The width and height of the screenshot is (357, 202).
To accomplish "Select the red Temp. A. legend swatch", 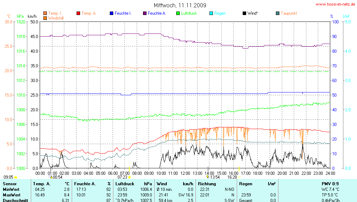I will (78, 13).
